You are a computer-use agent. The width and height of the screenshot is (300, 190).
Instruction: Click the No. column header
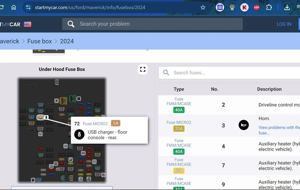(214, 89)
